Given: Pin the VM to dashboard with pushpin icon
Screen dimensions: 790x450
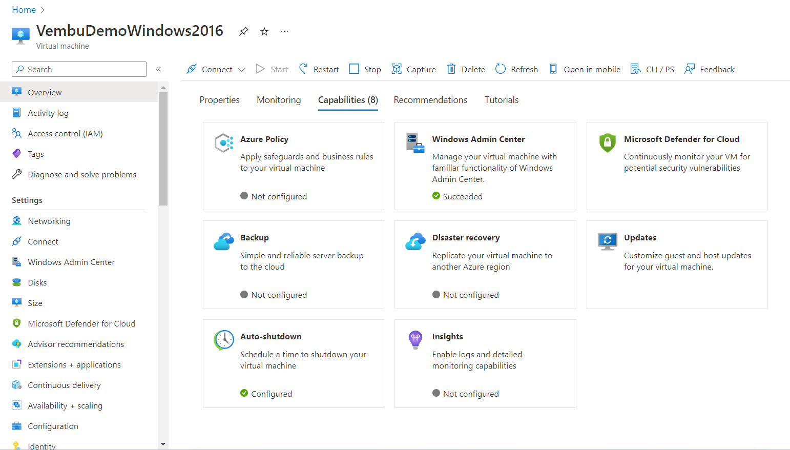Looking at the screenshot, I should pos(244,31).
